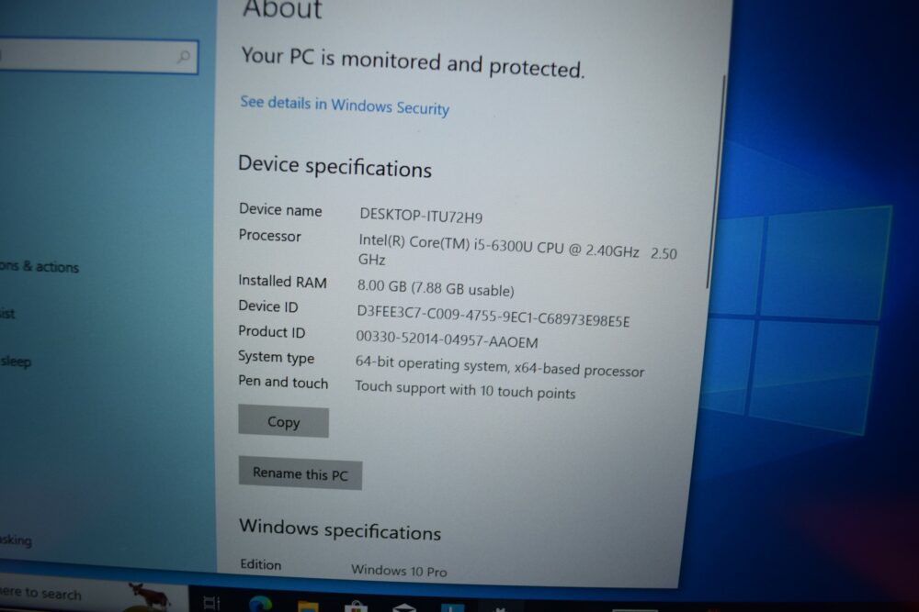Click the Processor label

pos(269,235)
